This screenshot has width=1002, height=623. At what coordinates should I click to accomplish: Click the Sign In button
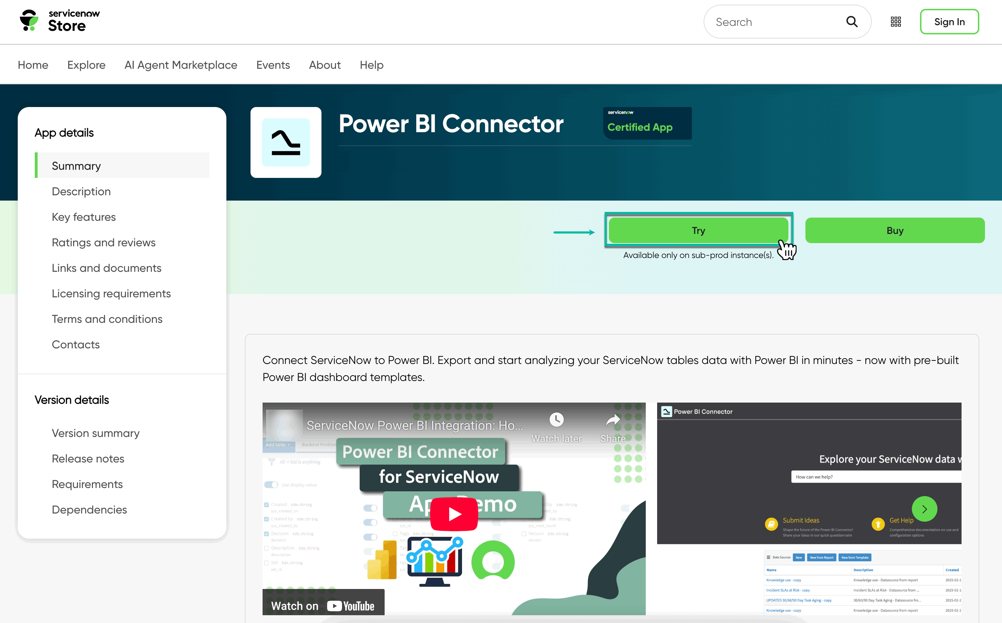click(949, 22)
